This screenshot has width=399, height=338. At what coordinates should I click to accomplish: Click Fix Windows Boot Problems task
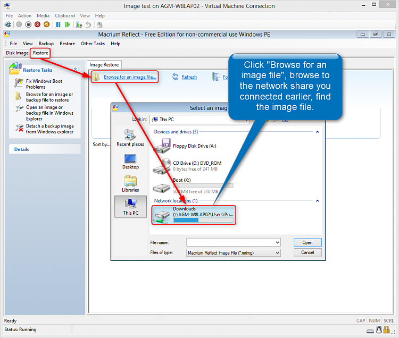(44, 84)
